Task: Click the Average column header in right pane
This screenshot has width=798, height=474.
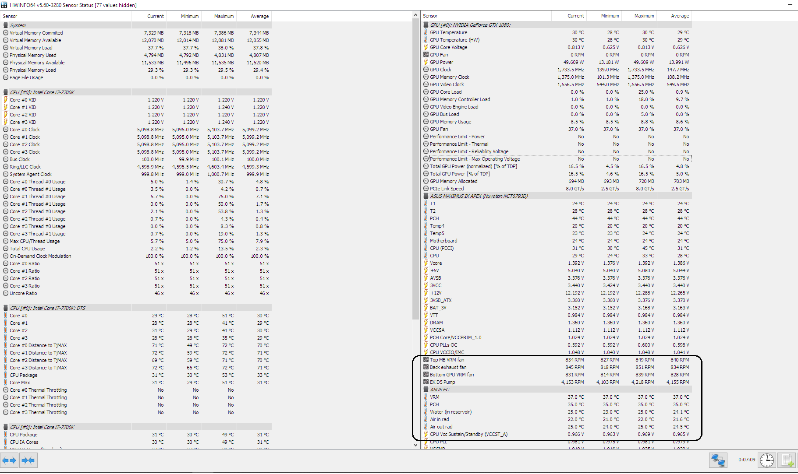Action: [674, 16]
